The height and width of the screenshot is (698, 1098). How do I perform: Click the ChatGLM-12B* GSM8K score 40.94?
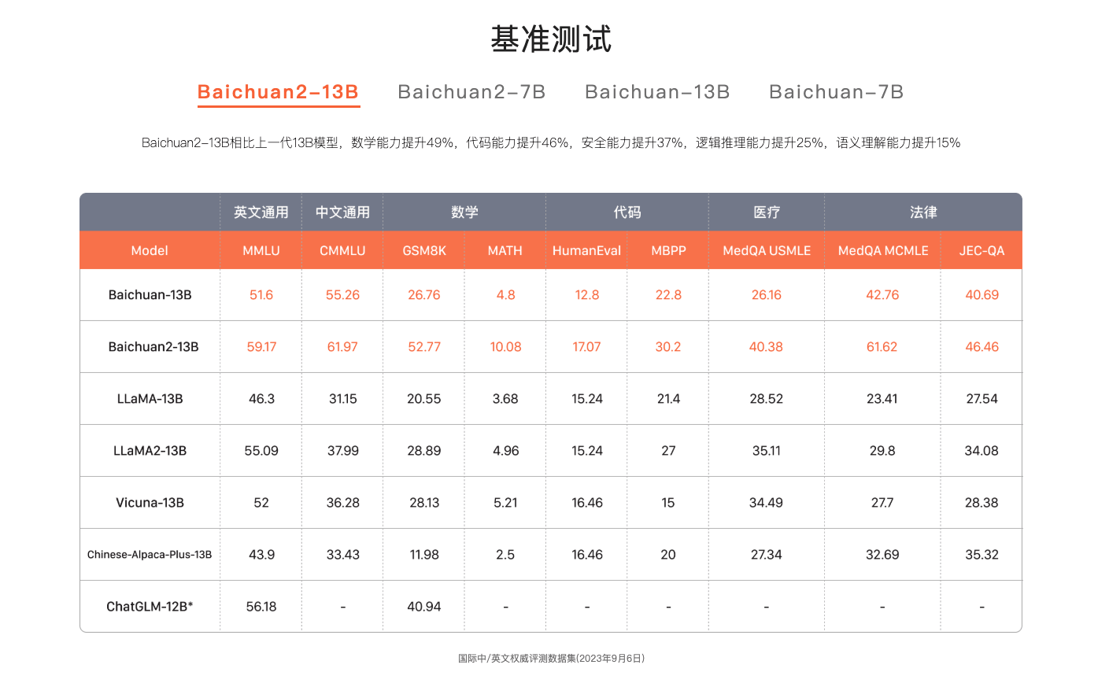[424, 607]
